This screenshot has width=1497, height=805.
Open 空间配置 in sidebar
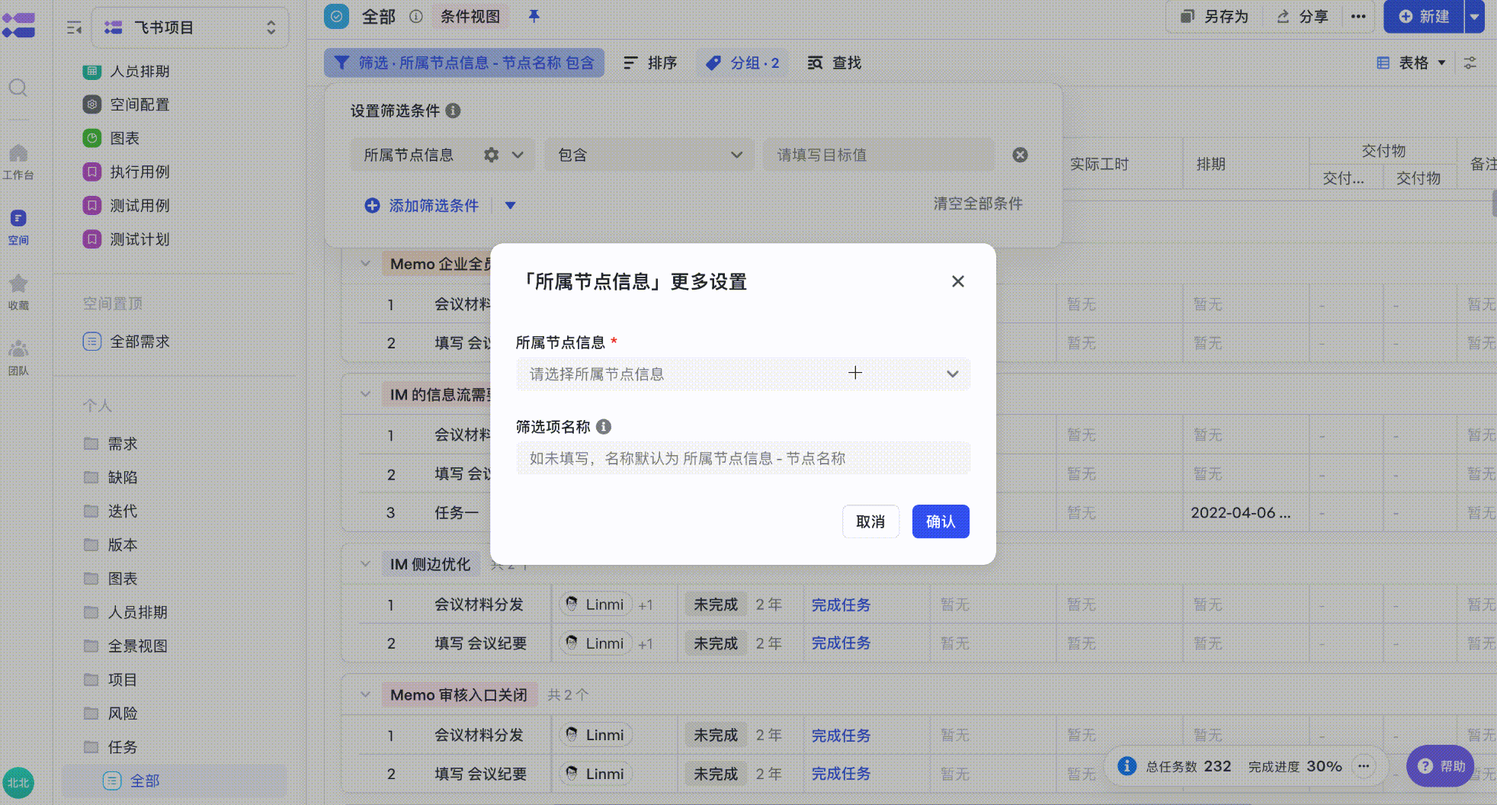139,104
